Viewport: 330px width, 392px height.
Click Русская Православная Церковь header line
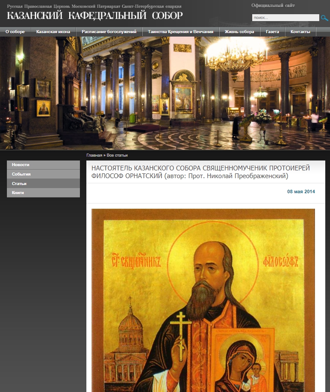click(x=94, y=6)
